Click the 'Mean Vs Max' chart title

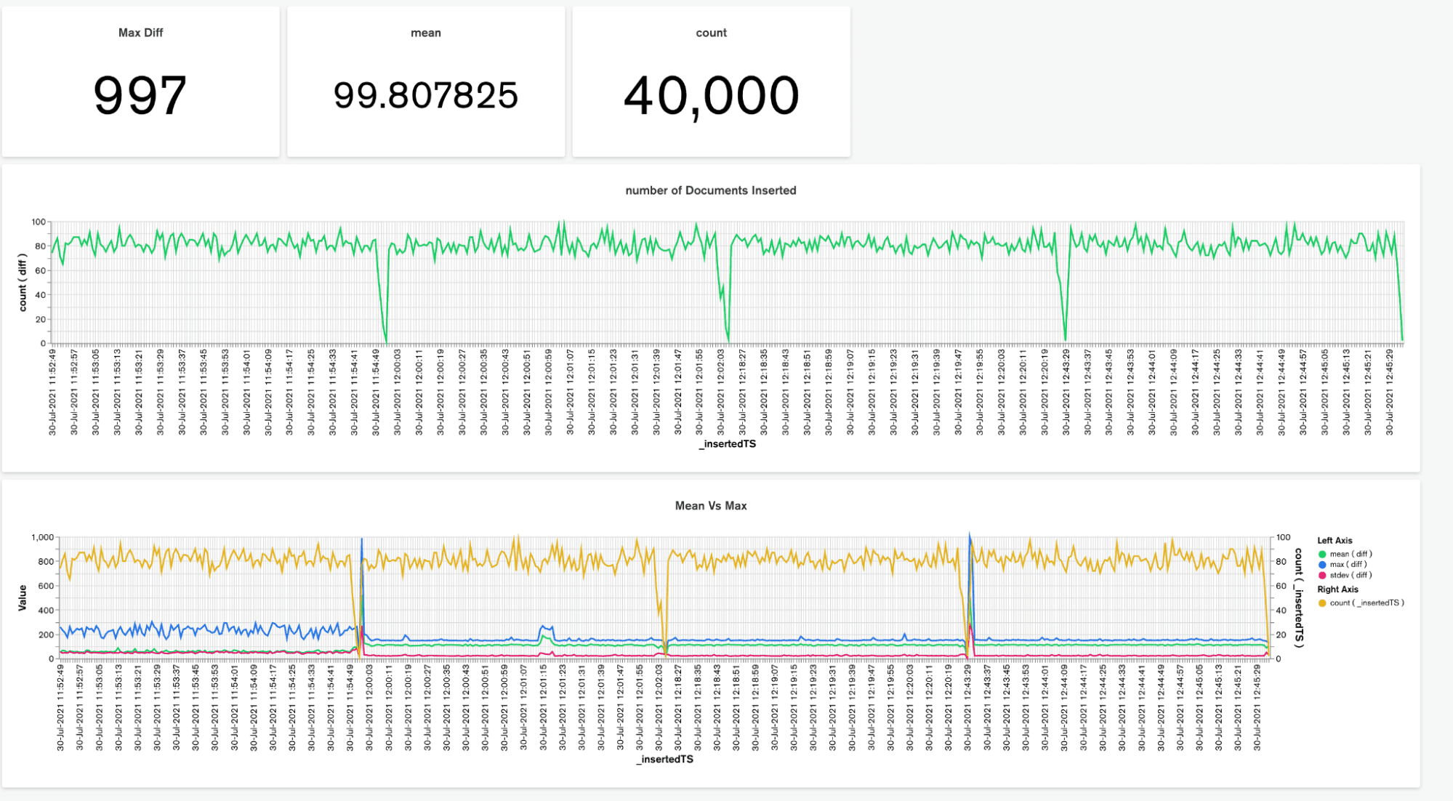click(x=710, y=506)
